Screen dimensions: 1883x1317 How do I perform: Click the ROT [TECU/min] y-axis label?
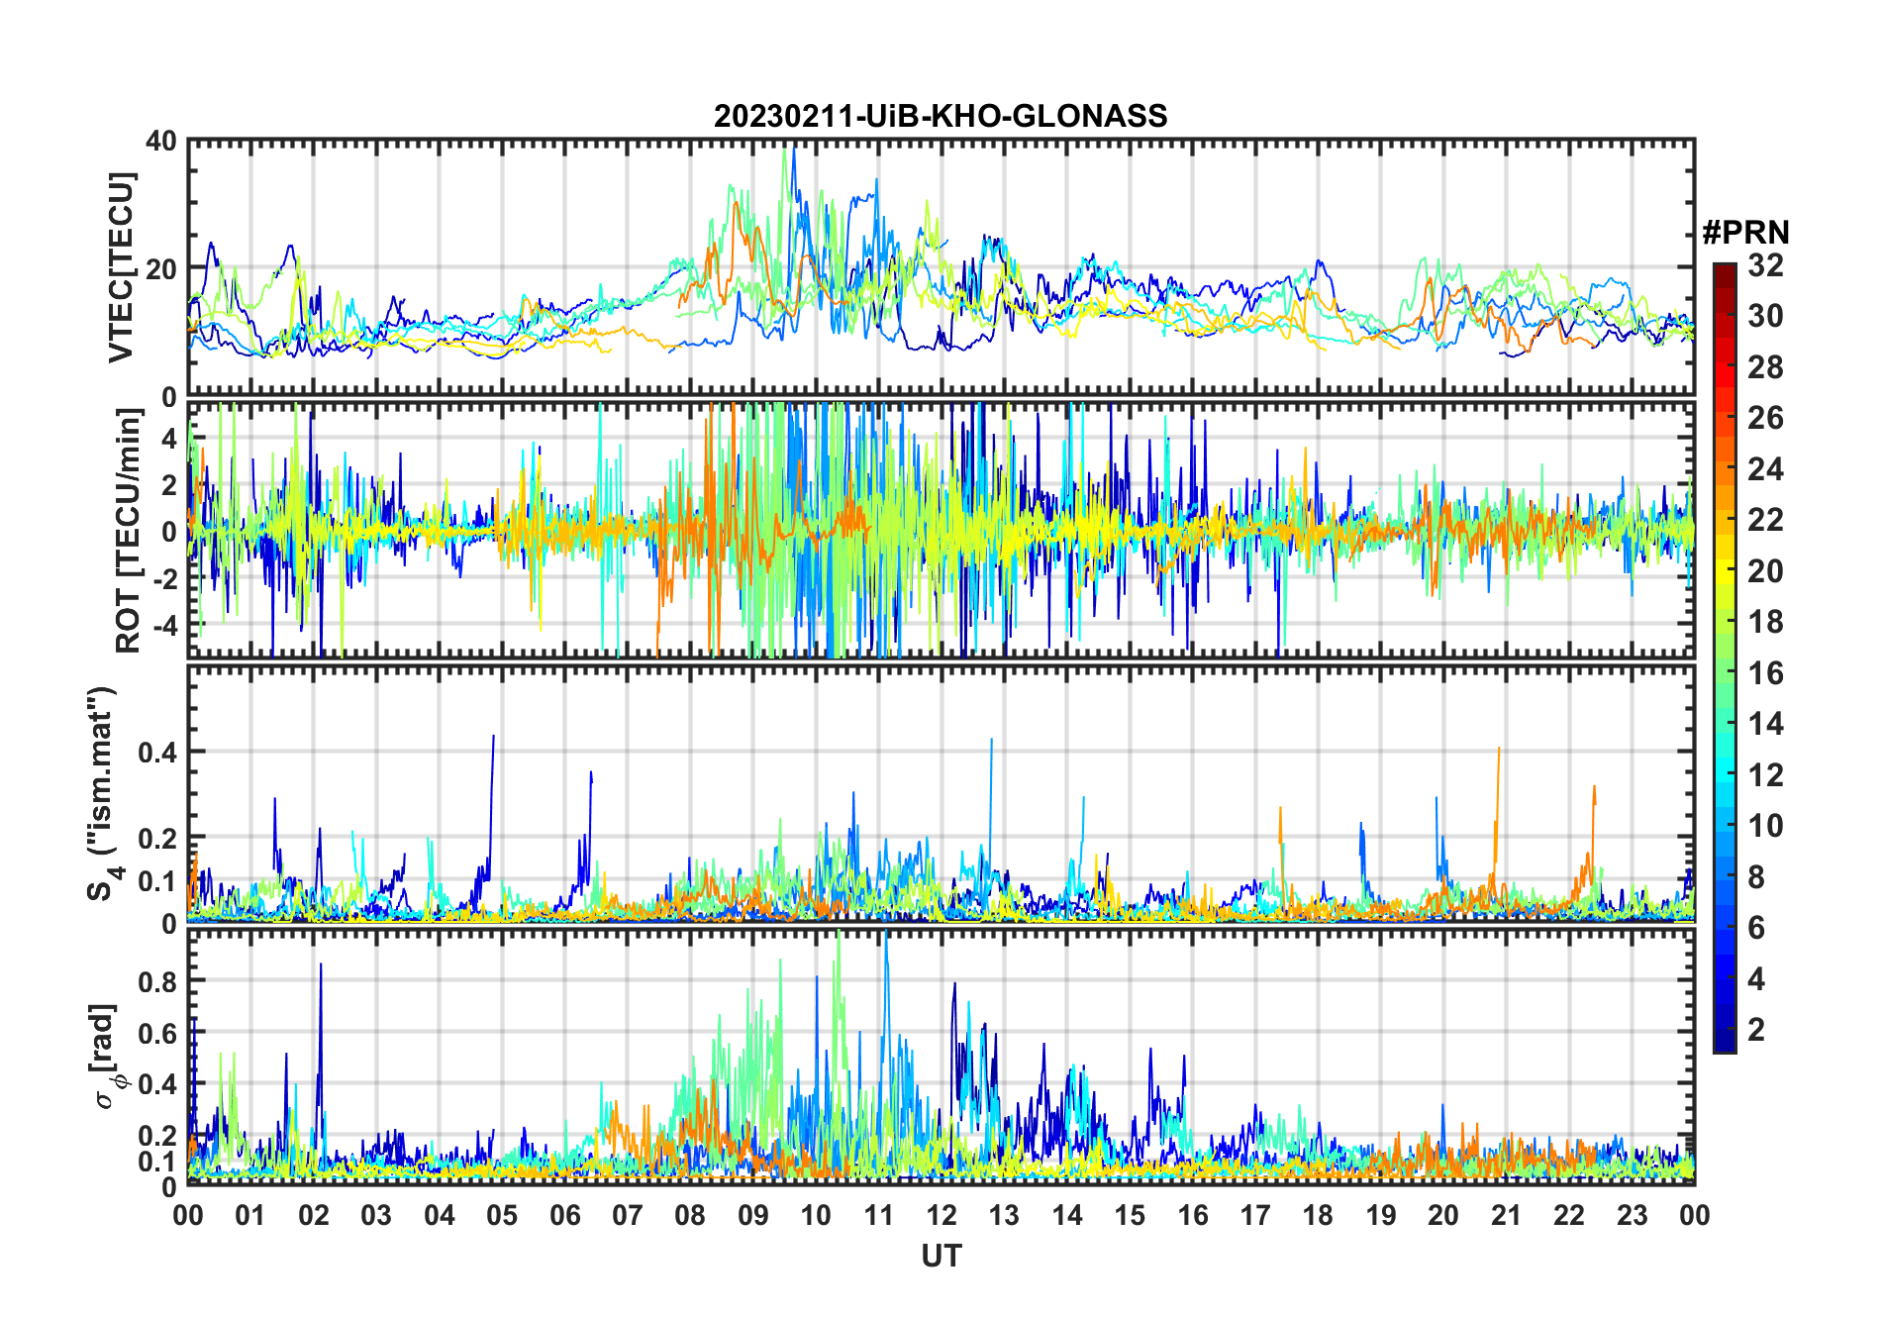point(128,531)
